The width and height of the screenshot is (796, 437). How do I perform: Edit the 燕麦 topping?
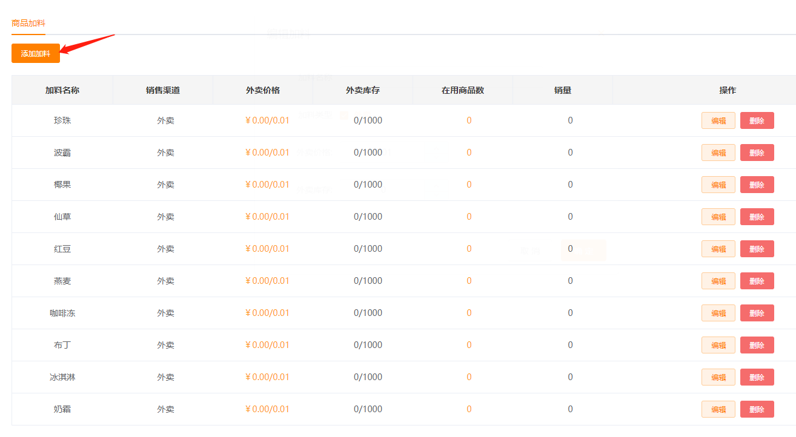718,281
